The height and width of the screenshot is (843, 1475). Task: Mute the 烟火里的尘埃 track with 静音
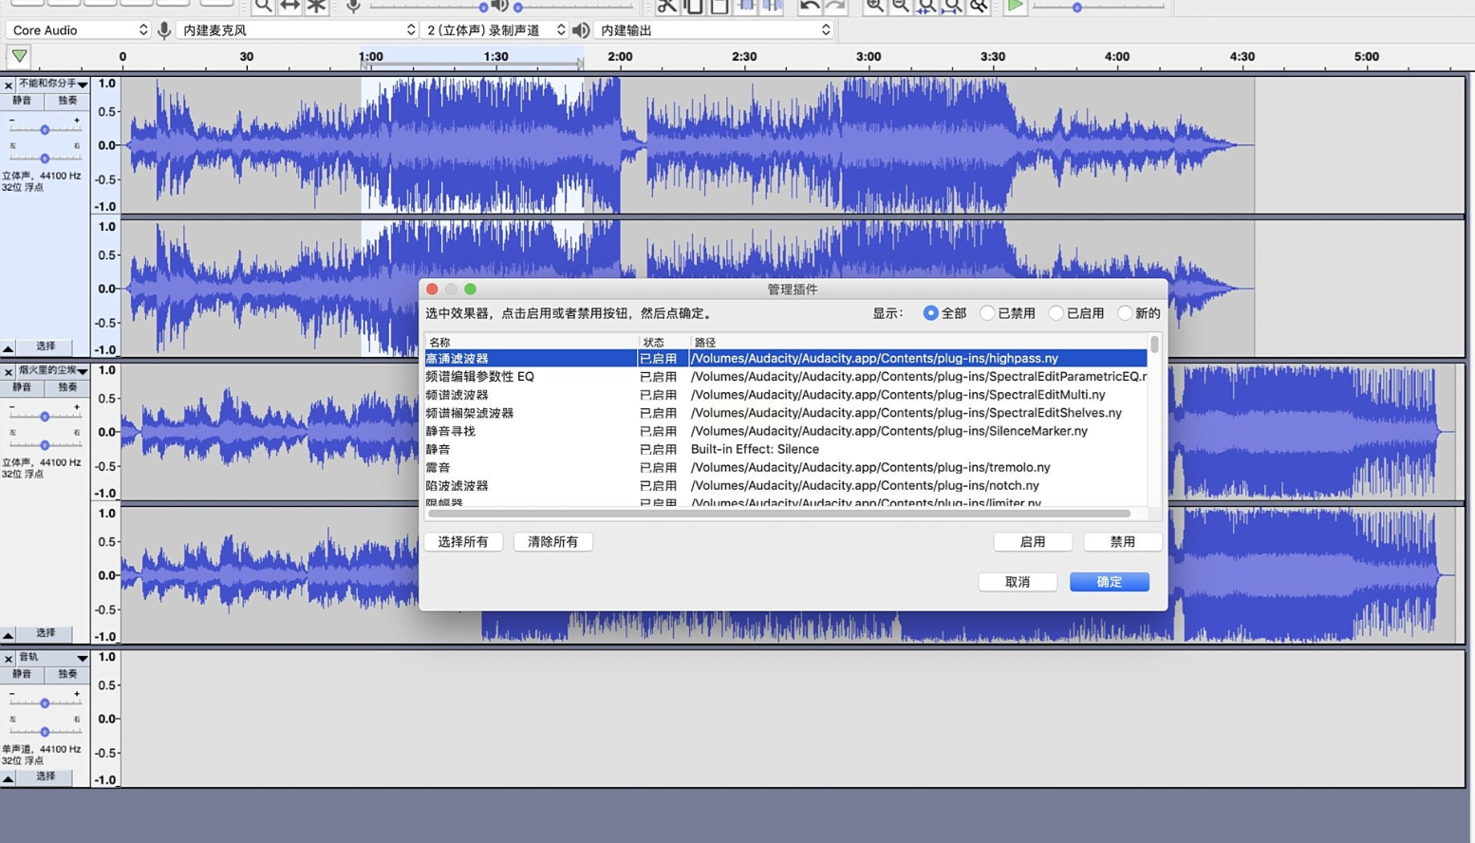click(x=22, y=387)
